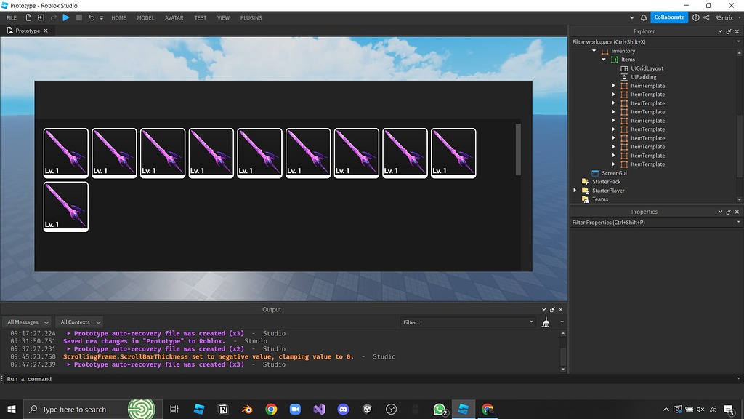Close the Properties panel with its X

coord(737,211)
